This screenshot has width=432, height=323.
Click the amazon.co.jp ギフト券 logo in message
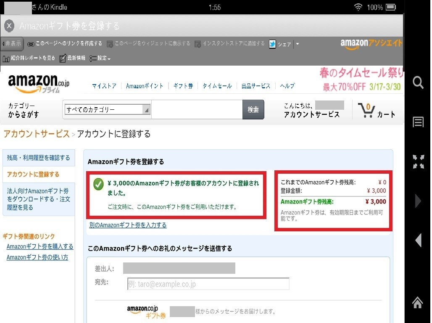[146, 312]
